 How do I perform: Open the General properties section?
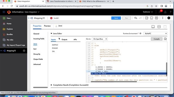point(36,34)
